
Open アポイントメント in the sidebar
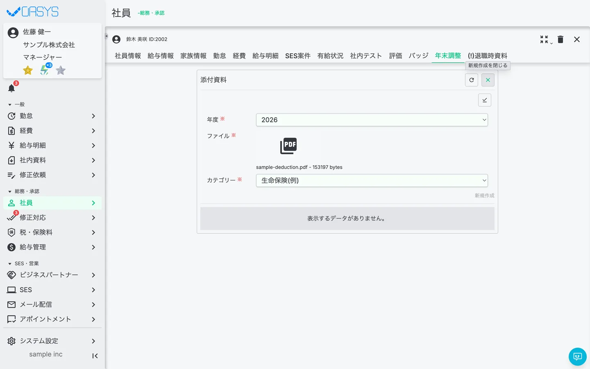(52, 319)
